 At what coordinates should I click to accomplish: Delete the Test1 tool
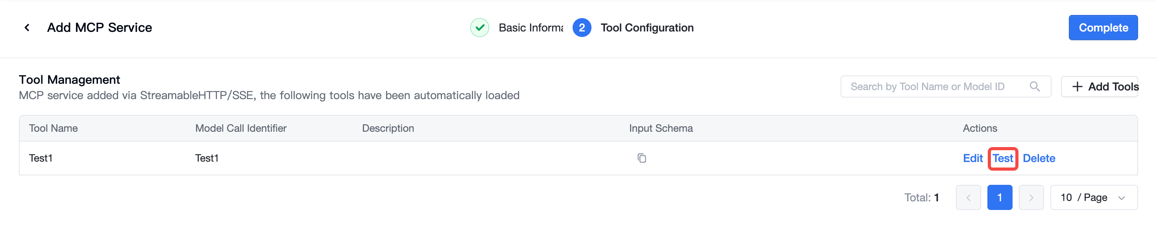(x=1039, y=158)
